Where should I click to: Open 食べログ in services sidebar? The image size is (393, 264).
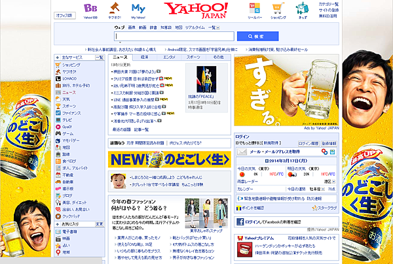point(69,161)
